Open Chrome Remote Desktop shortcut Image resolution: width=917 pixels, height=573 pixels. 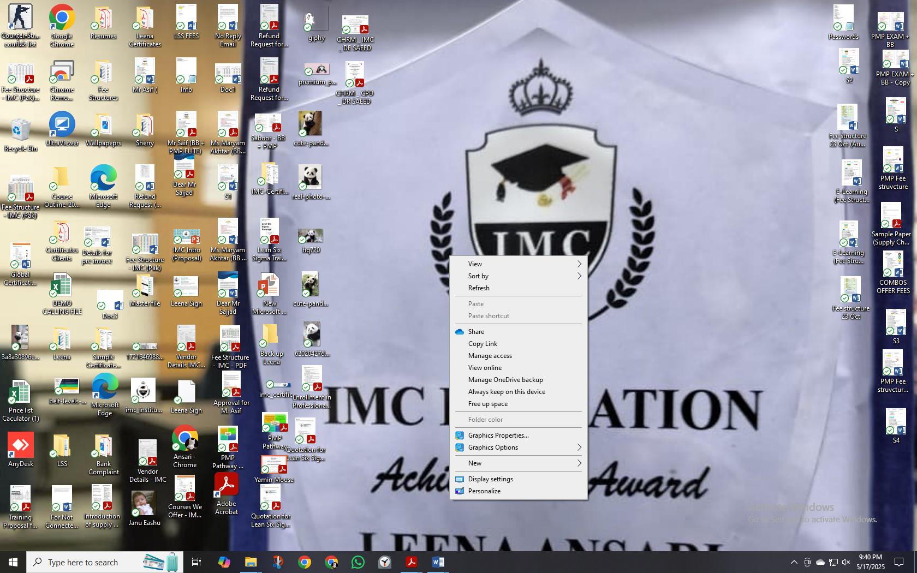pos(62,81)
